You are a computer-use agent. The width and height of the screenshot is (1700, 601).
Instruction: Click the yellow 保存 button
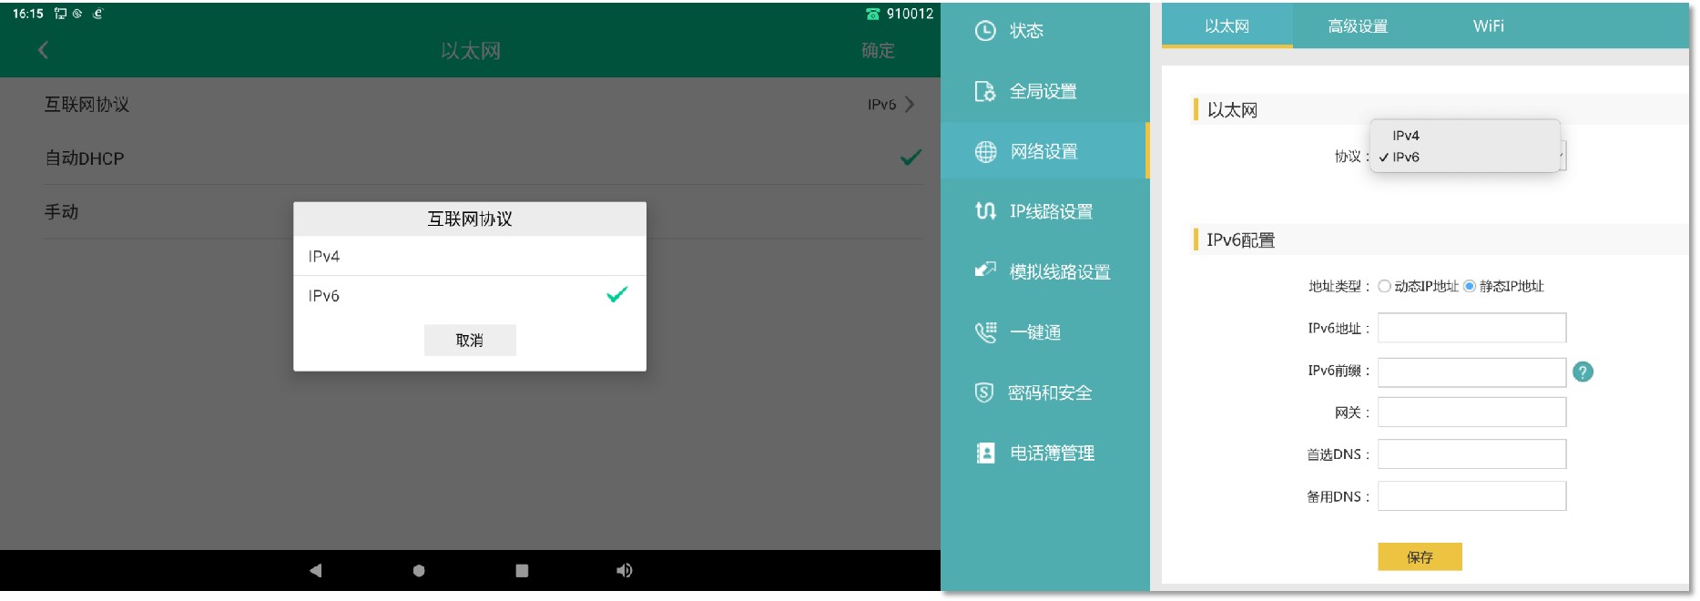(1420, 556)
